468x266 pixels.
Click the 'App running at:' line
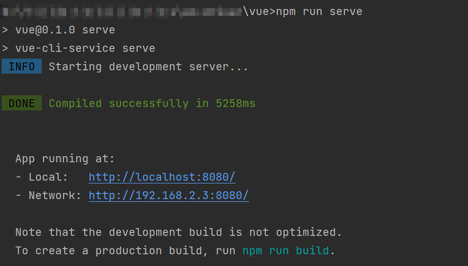tap(65, 159)
